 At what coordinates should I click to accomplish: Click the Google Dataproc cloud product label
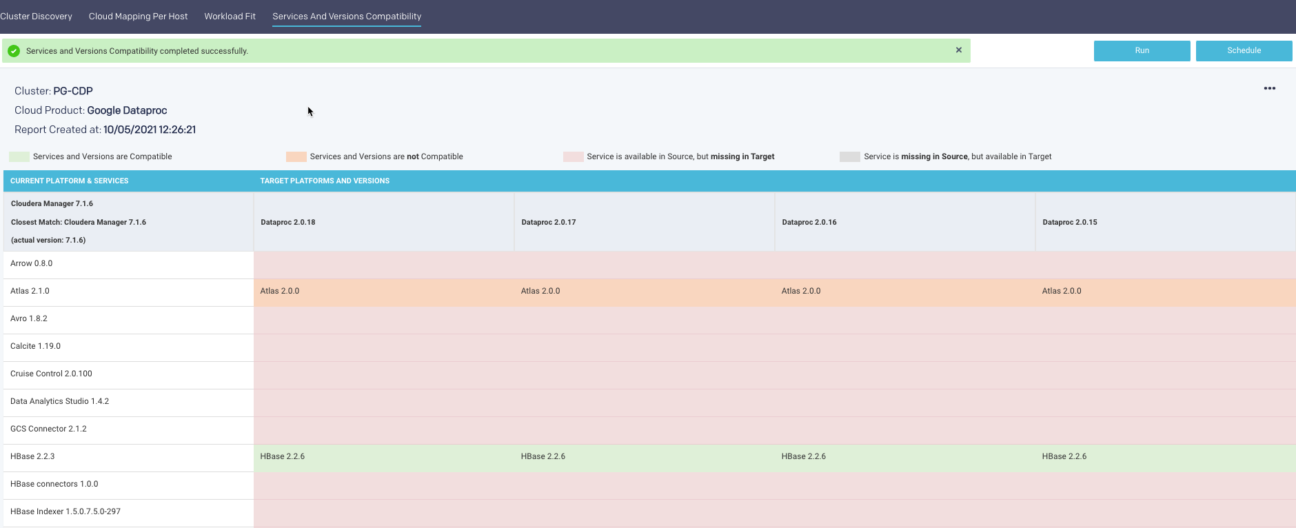[x=127, y=110]
